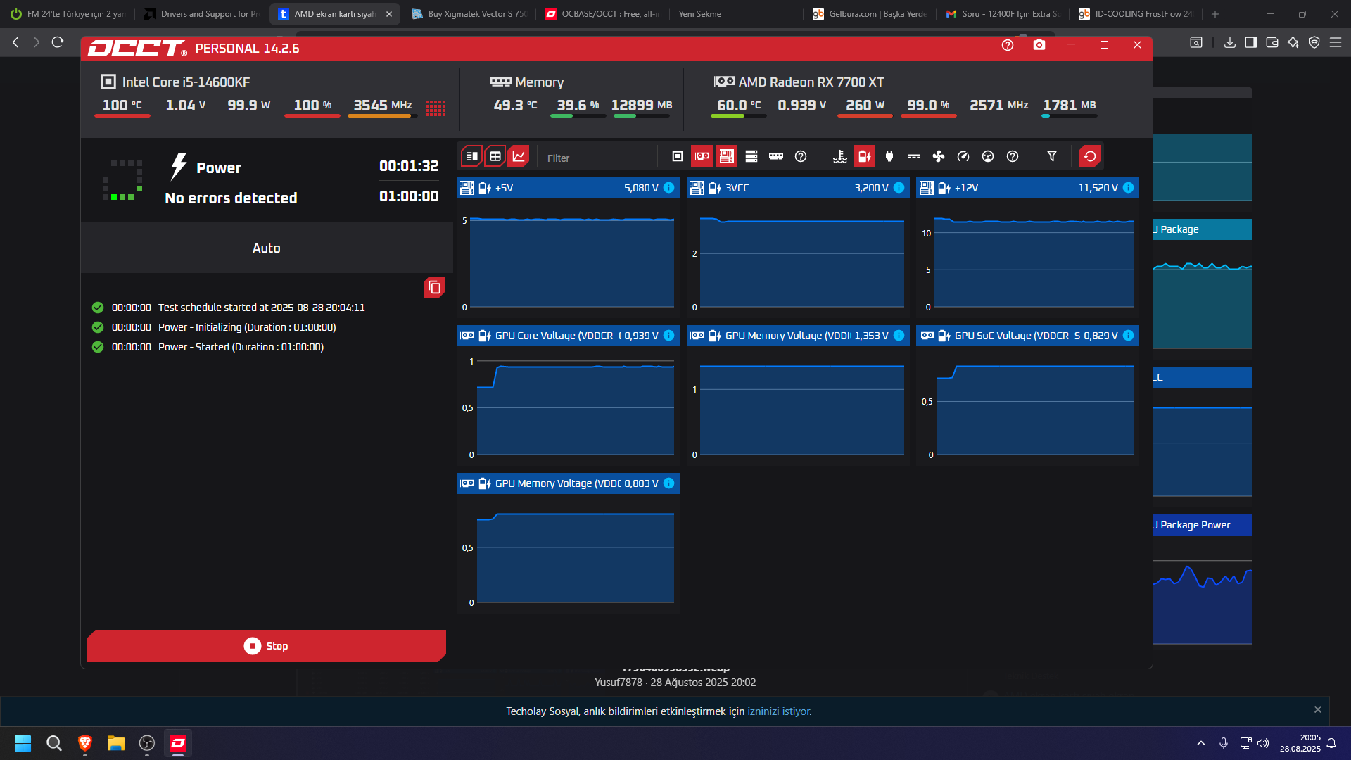This screenshot has height=760, width=1351.
Task: Click the +5V graph area
Action: click(x=571, y=262)
